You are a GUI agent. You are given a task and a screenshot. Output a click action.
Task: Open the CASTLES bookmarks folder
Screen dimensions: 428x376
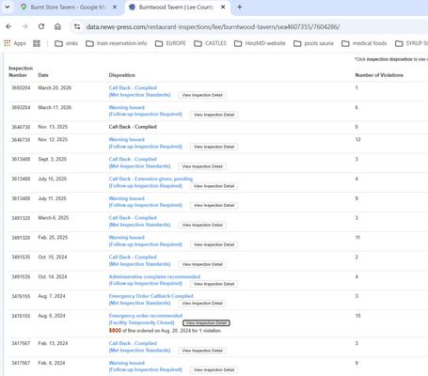click(210, 43)
